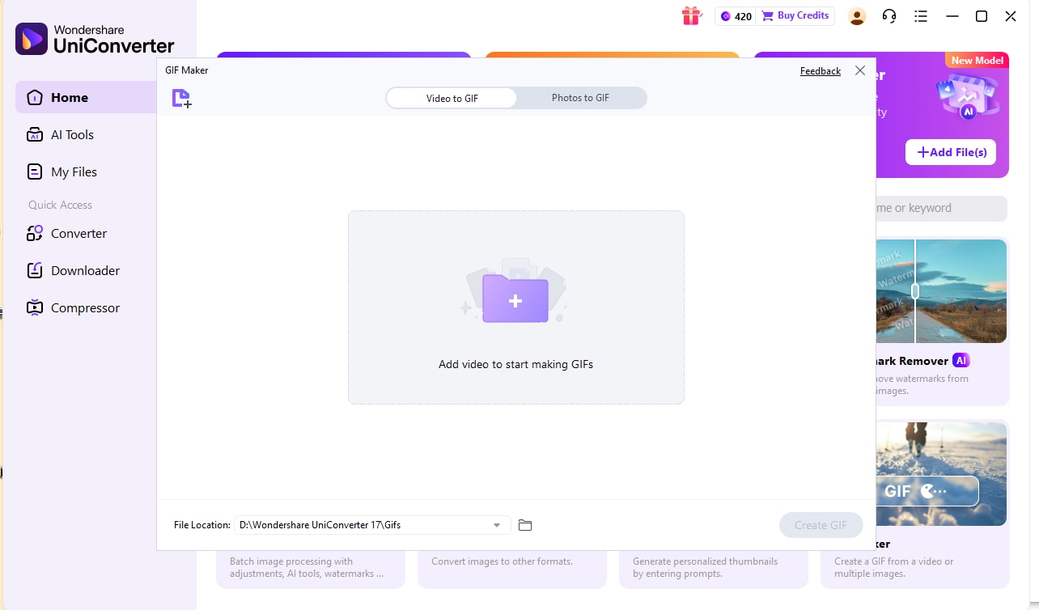
Task: Open the gift box promotion icon
Action: (691, 16)
